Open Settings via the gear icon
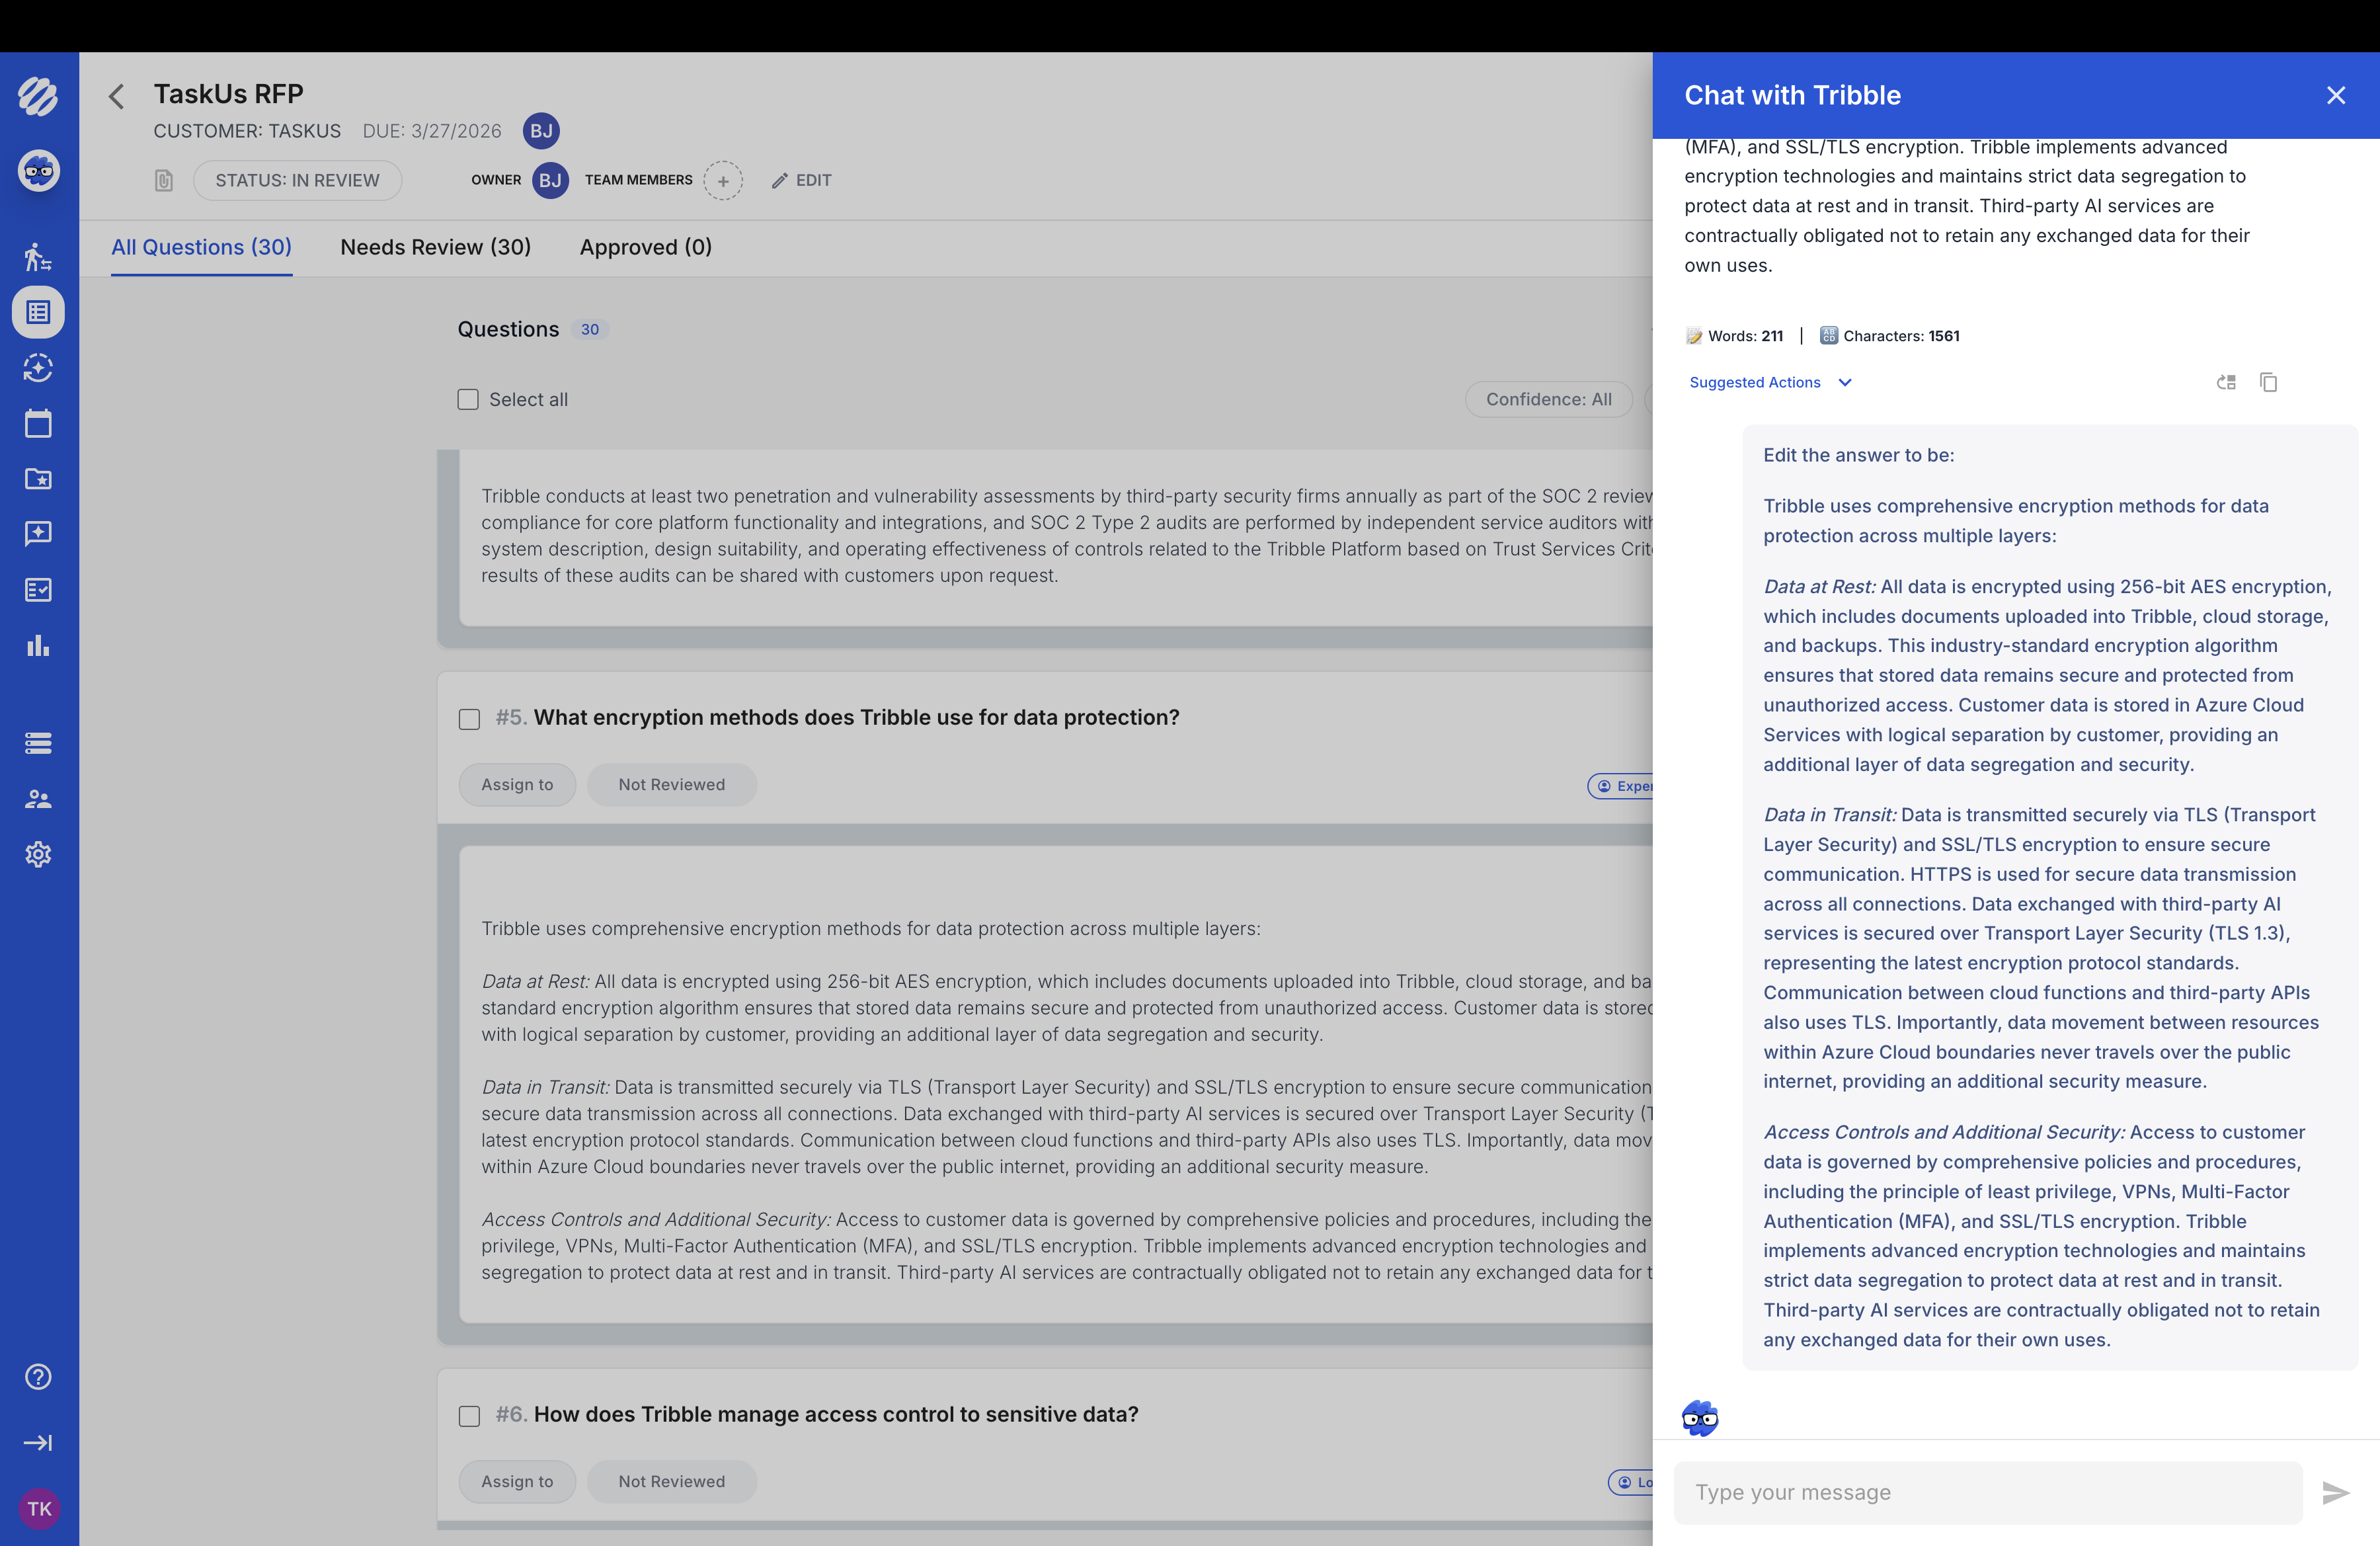The image size is (2380, 1546). 38,854
